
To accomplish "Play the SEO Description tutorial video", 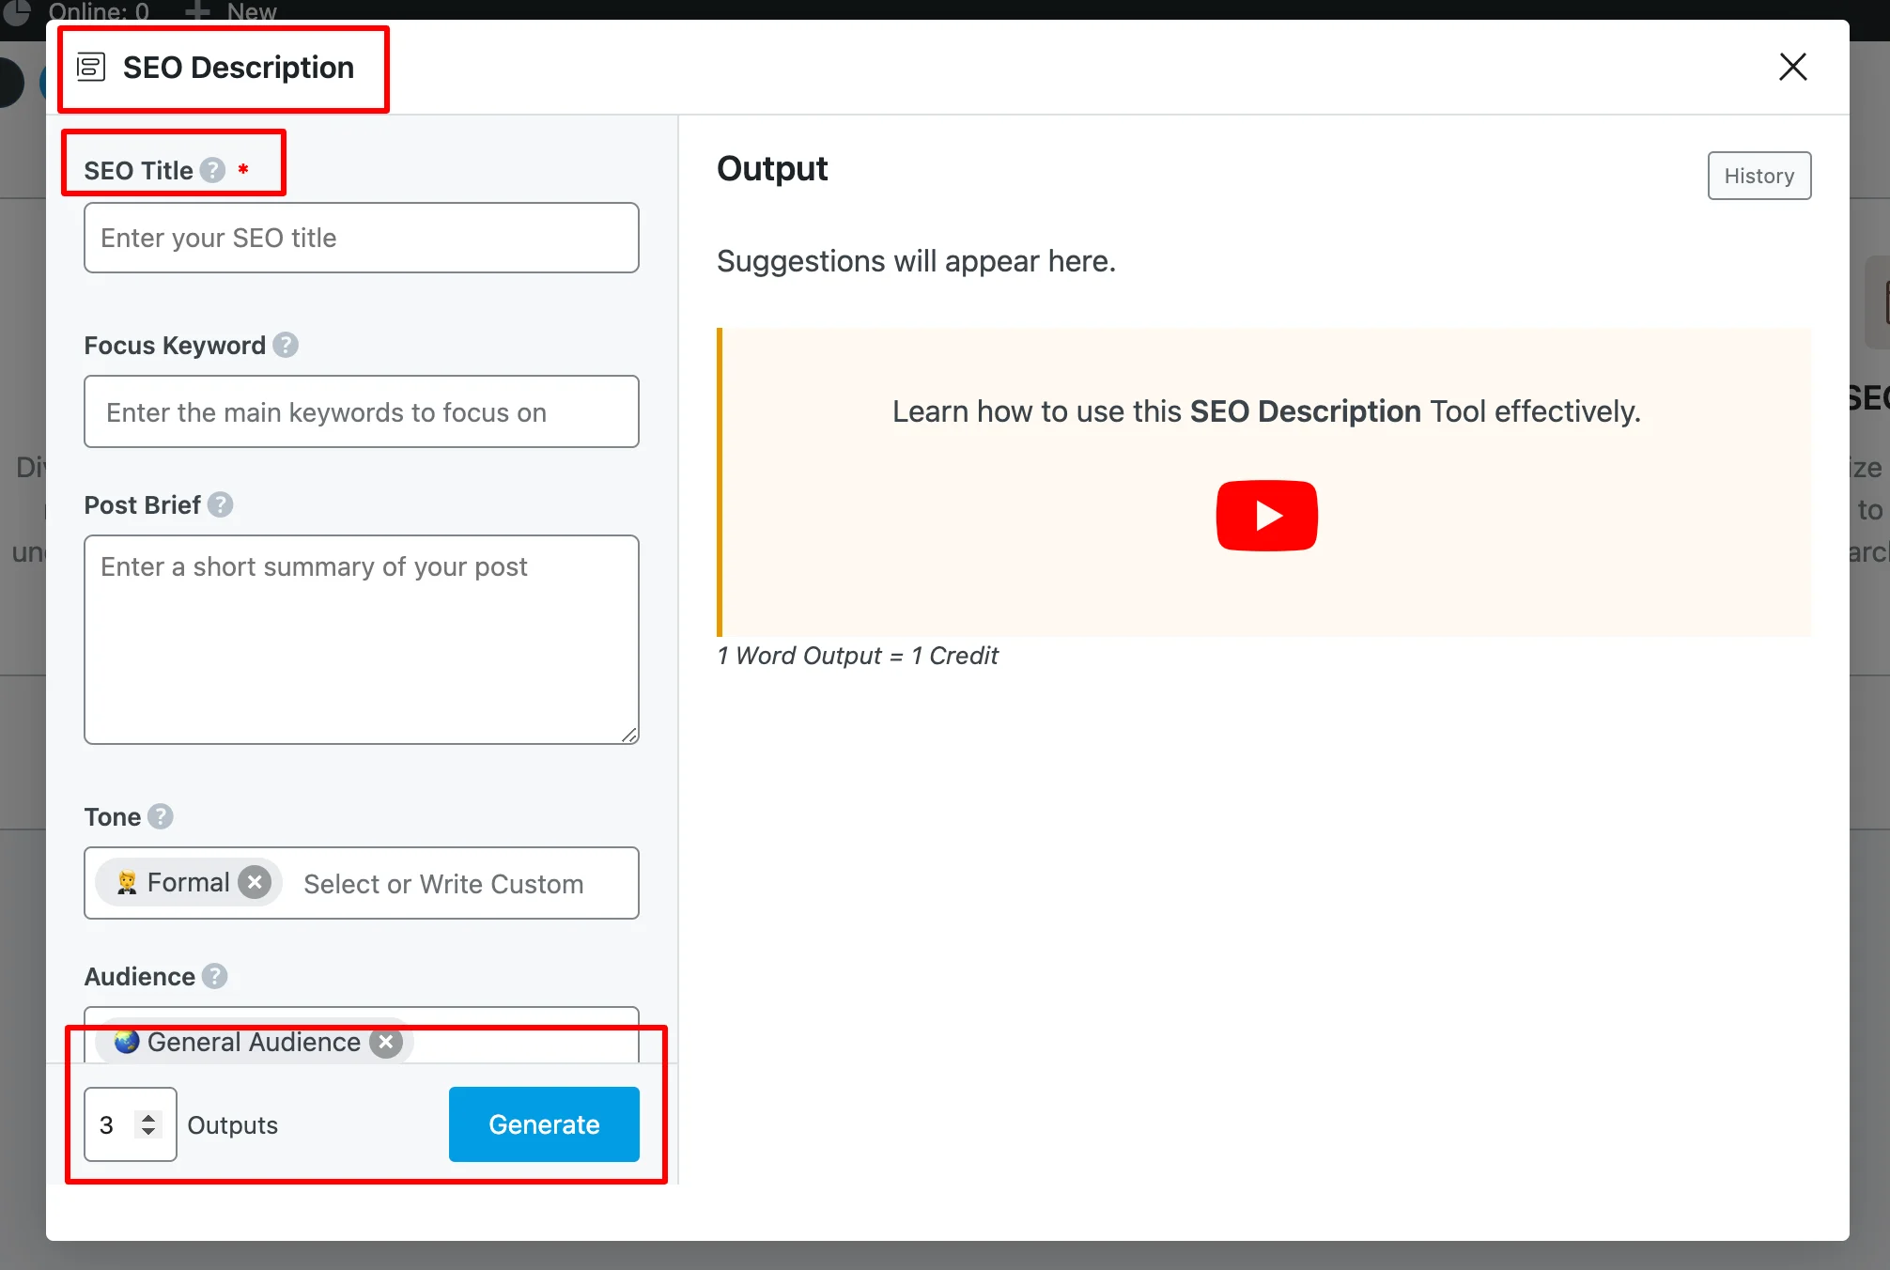I will point(1266,515).
